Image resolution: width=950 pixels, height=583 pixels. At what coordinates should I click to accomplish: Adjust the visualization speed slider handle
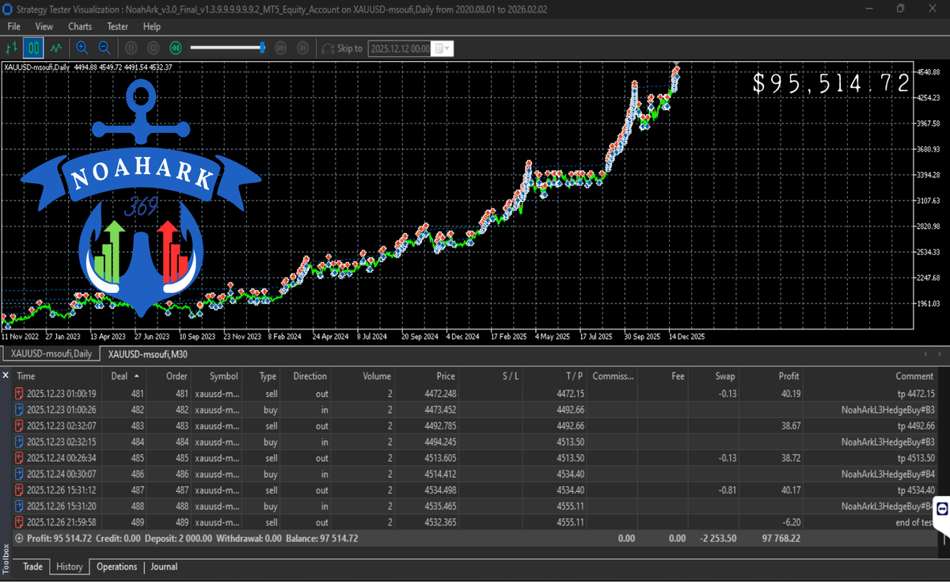(x=263, y=48)
